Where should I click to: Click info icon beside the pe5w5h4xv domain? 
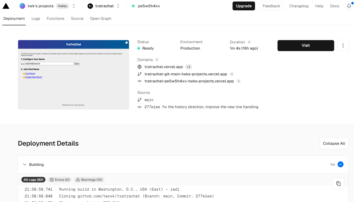(x=239, y=81)
